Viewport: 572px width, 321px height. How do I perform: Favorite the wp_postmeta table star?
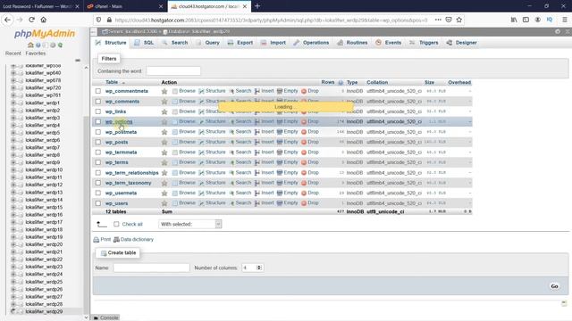[x=164, y=132]
